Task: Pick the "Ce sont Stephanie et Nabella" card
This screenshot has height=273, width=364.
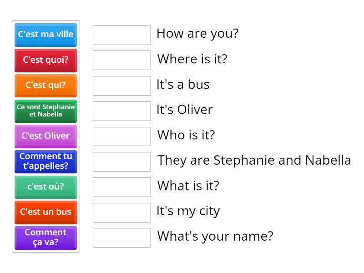Action: tap(45, 111)
